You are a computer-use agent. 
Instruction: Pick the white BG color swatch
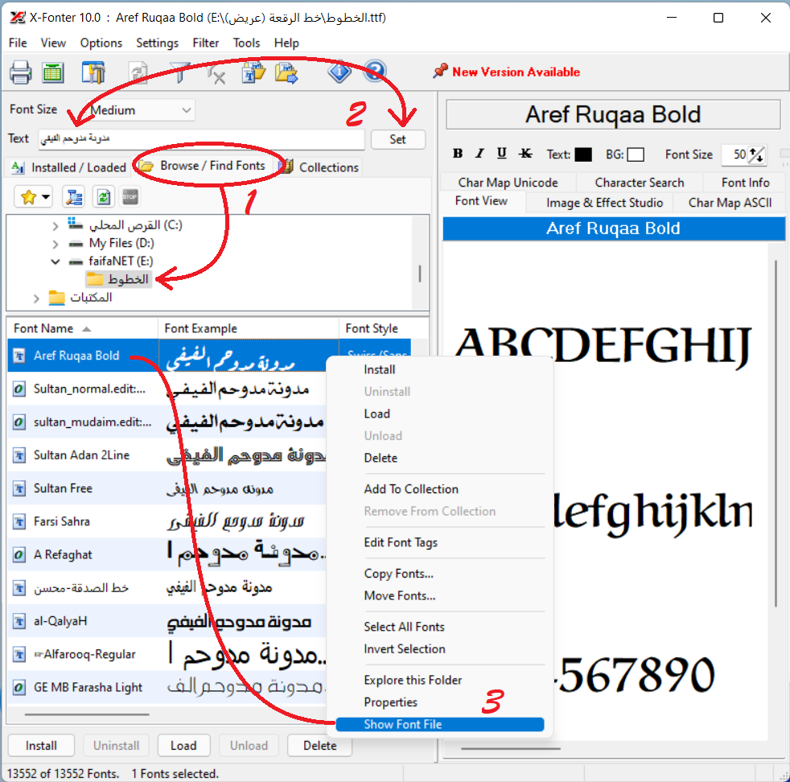coord(636,154)
